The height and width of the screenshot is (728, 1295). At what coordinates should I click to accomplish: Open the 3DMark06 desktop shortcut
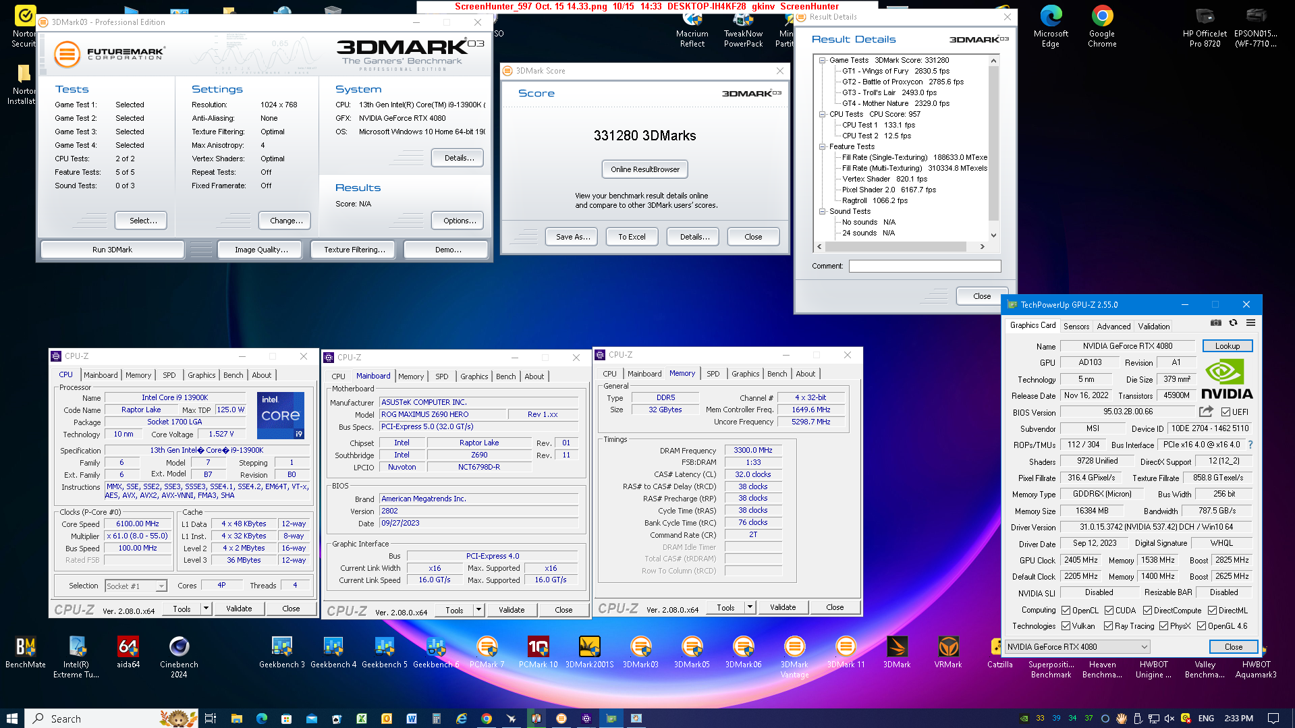(x=744, y=652)
